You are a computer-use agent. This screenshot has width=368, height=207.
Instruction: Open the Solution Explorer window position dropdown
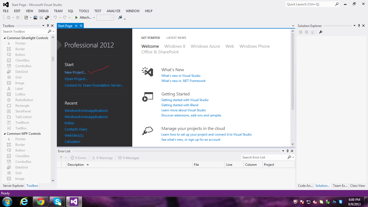coord(355,26)
